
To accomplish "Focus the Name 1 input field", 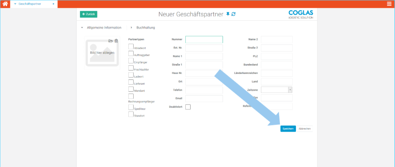I will coord(204,56).
